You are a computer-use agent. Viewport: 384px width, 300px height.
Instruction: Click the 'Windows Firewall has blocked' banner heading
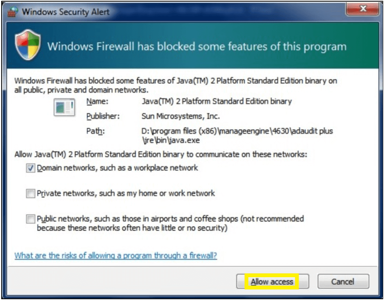tap(197, 46)
